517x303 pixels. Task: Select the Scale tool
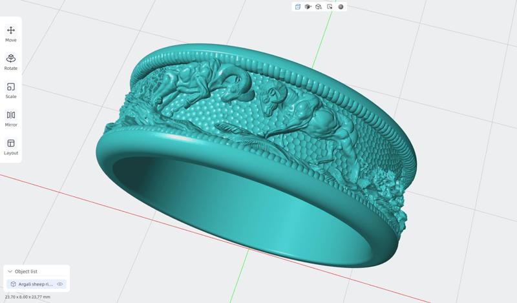coord(11,90)
